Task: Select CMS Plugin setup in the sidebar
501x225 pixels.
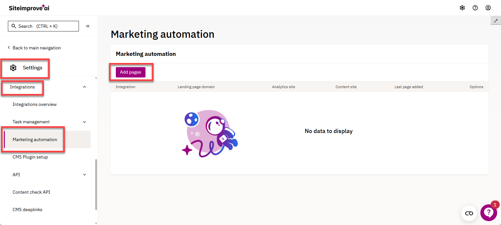Action: 30,157
